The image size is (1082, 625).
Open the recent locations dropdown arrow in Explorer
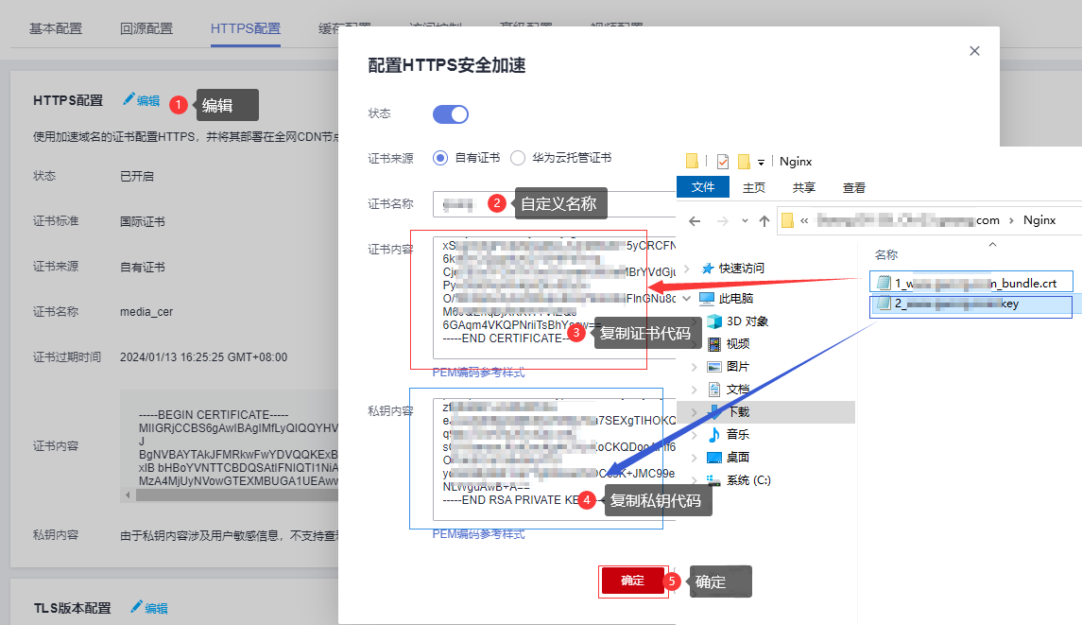pos(745,220)
